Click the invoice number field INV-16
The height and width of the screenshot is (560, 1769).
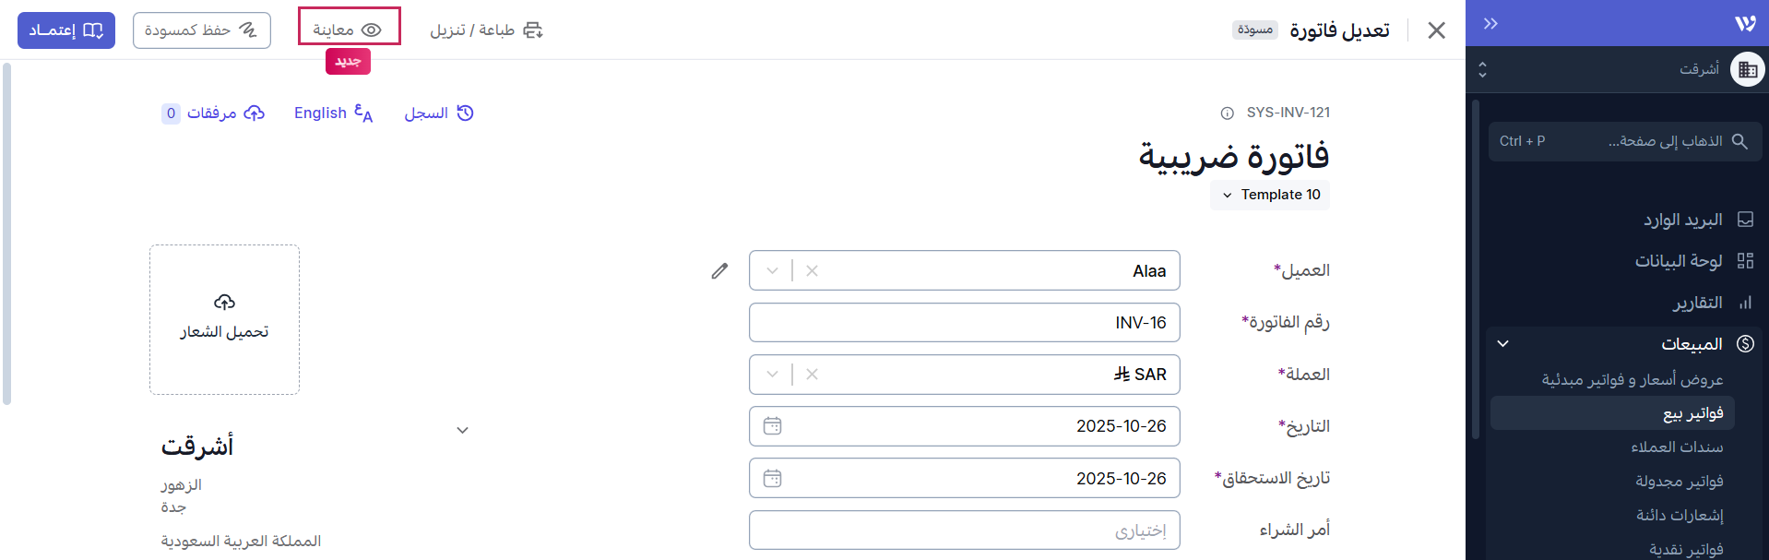(x=964, y=323)
